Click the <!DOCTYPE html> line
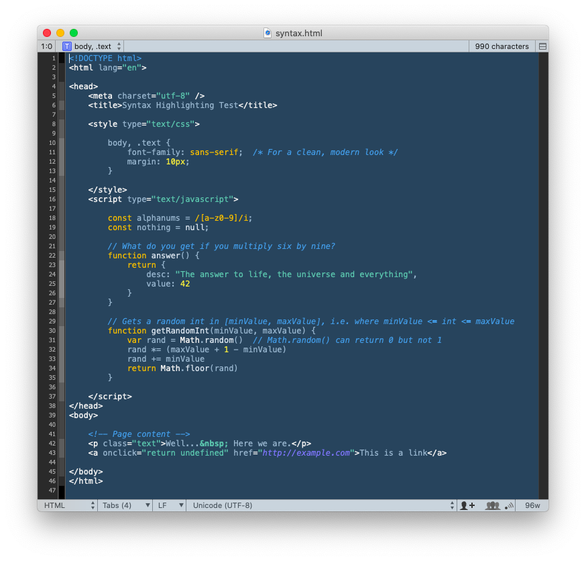 tap(105, 58)
